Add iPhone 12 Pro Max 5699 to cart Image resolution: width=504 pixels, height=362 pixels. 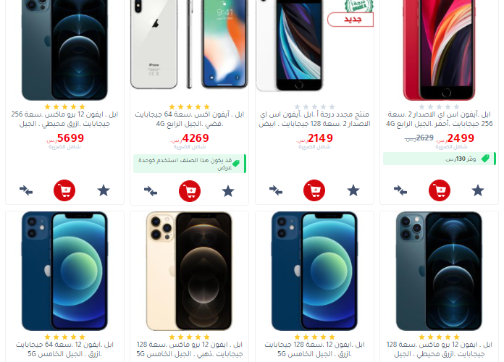pos(64,190)
